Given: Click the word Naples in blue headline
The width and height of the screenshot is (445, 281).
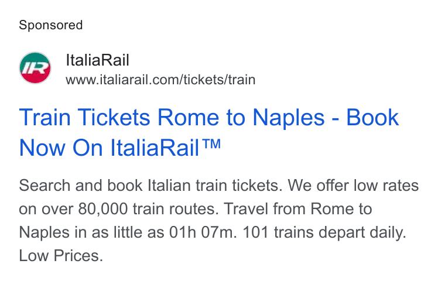Looking at the screenshot, I should pyautogui.click(x=288, y=118).
